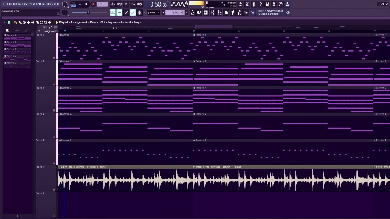
Task: Open the Browser view icon
Action: (219, 12)
